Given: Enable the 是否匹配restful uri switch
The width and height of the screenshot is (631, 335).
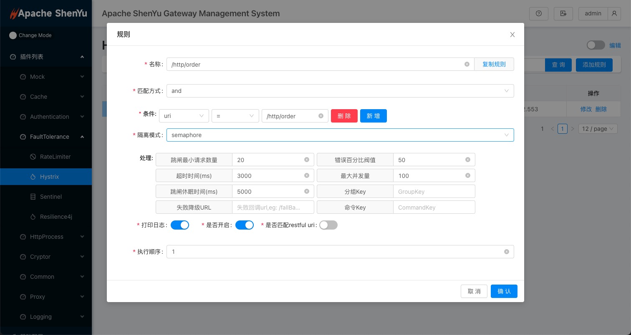Looking at the screenshot, I should coord(328,225).
